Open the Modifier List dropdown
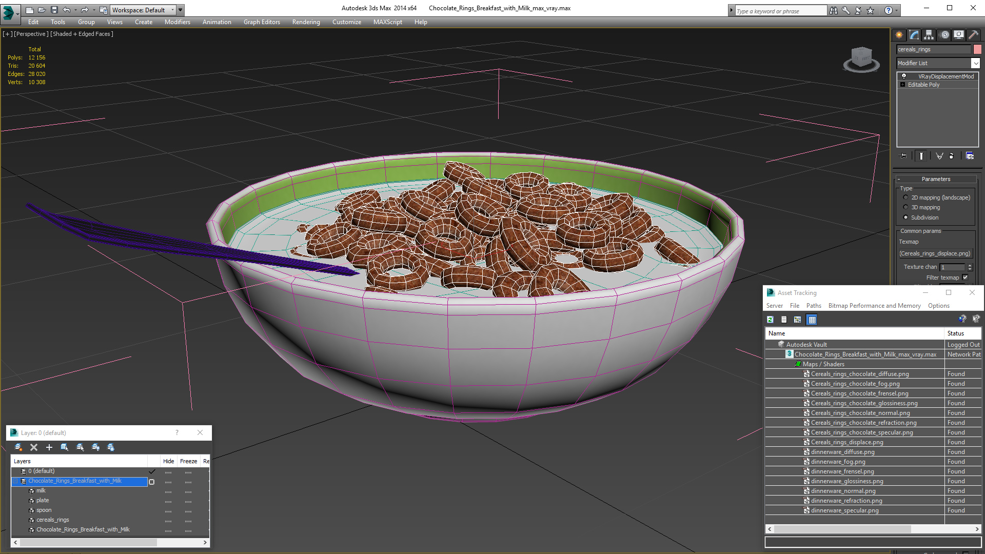The height and width of the screenshot is (554, 985). tap(975, 63)
